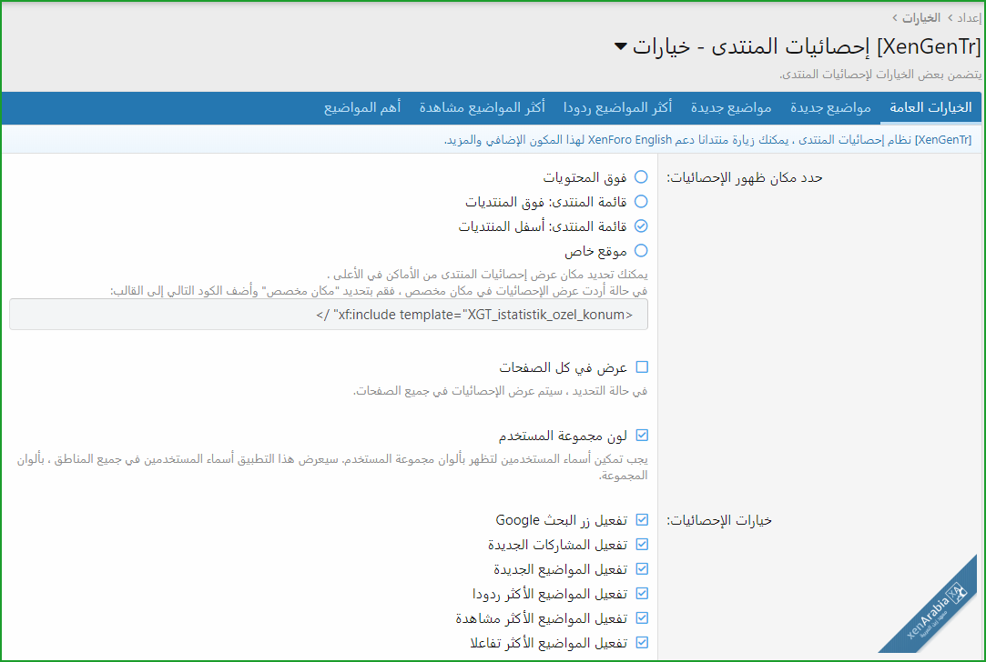This screenshot has height=662, width=986.
Task: Enable the عرض في كل الصفحات checkbox
Action: pyautogui.click(x=642, y=366)
